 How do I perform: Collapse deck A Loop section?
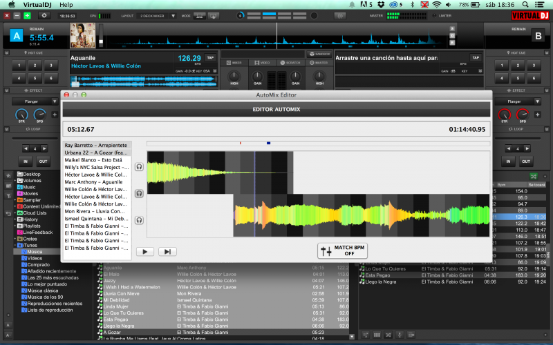pos(6,129)
